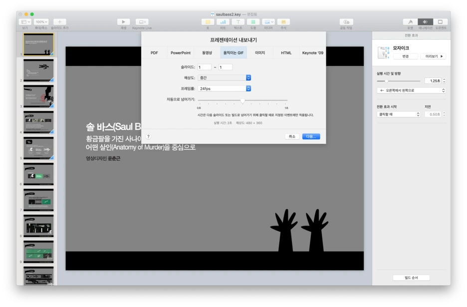Add a comment with Comment icon
This screenshot has width=467, height=307.
click(x=283, y=22)
